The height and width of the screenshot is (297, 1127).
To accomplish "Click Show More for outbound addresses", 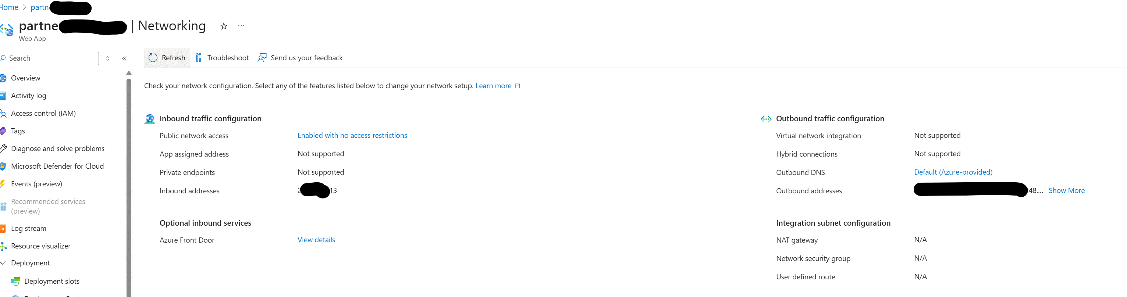I will (x=1067, y=191).
